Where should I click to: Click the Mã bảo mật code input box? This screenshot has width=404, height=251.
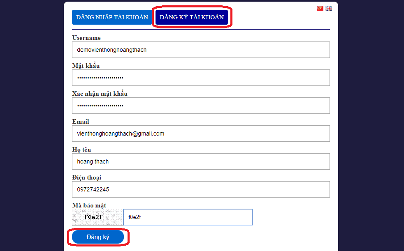point(188,217)
